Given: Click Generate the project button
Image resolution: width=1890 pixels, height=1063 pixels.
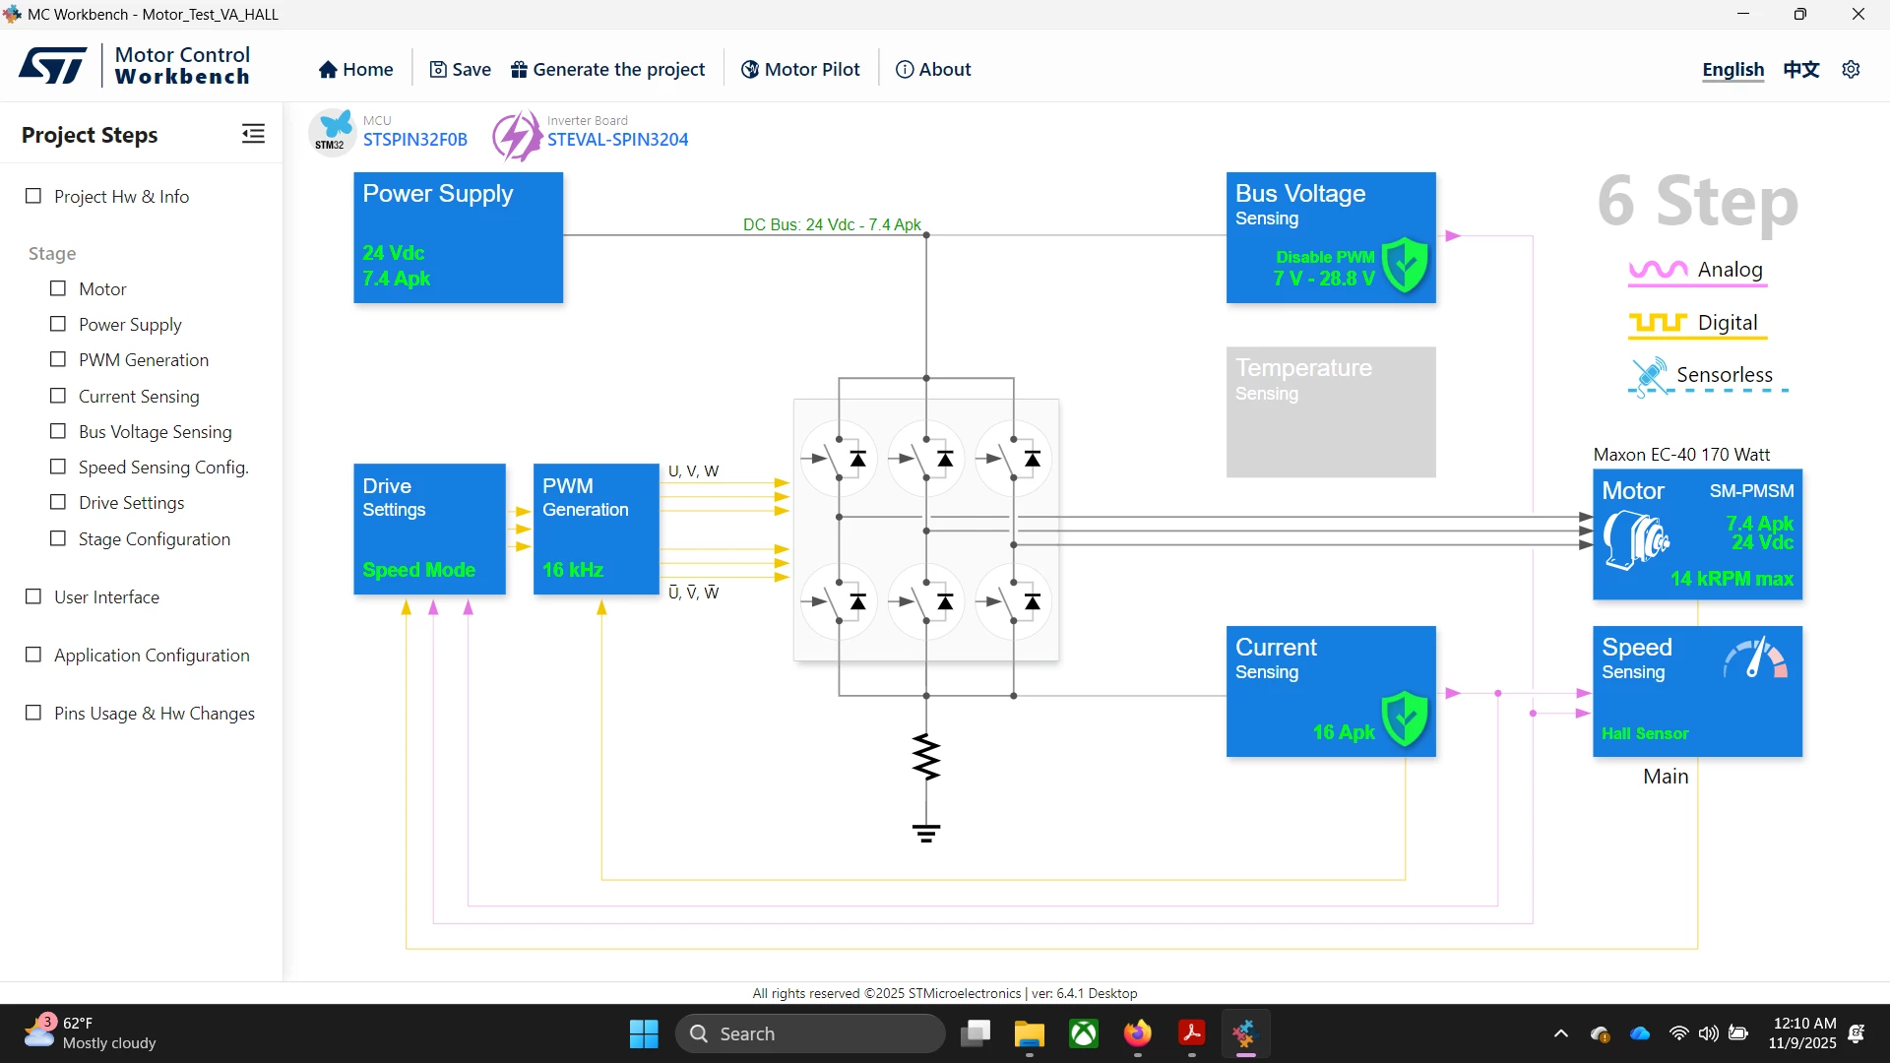Looking at the screenshot, I should (x=608, y=69).
